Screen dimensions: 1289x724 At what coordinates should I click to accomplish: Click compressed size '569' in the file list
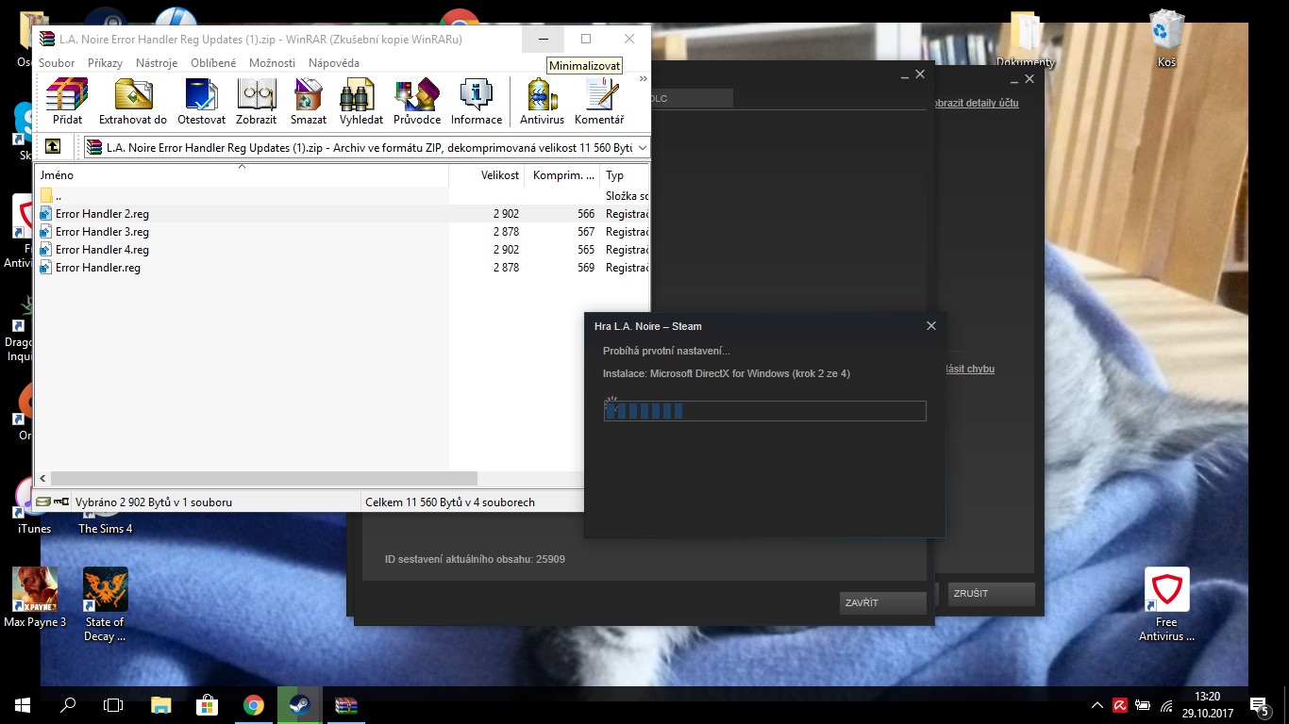click(585, 268)
